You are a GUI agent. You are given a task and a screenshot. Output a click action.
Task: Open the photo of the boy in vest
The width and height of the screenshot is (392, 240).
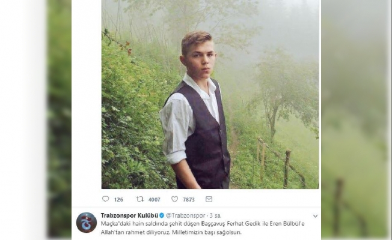point(210,94)
